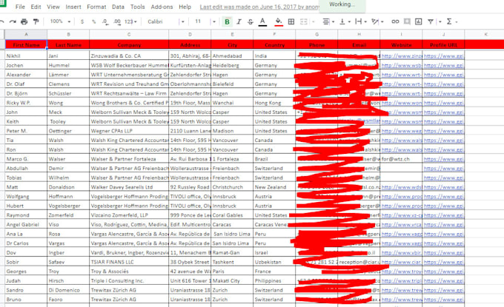Decrease decimal places icon
The height and width of the screenshot is (307, 504).
(x=105, y=21)
